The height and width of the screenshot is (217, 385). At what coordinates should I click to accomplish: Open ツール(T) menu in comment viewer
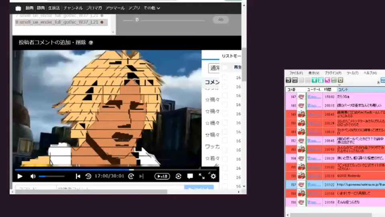(353, 73)
